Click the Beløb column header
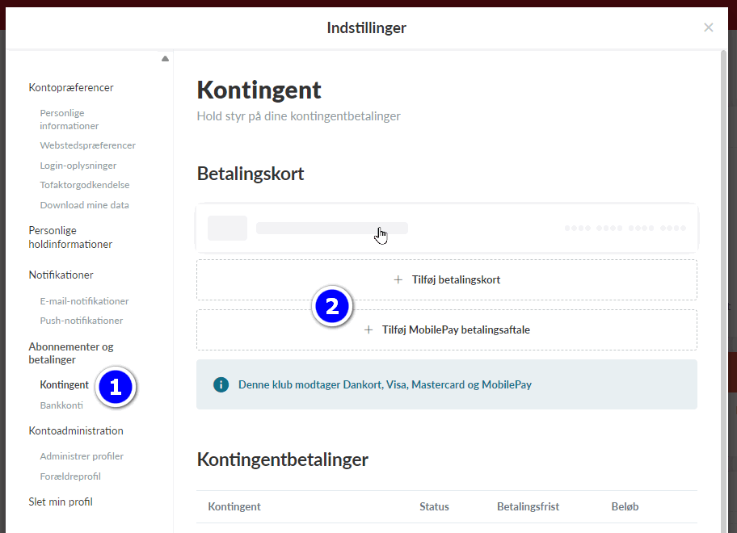The height and width of the screenshot is (533, 737). click(625, 506)
